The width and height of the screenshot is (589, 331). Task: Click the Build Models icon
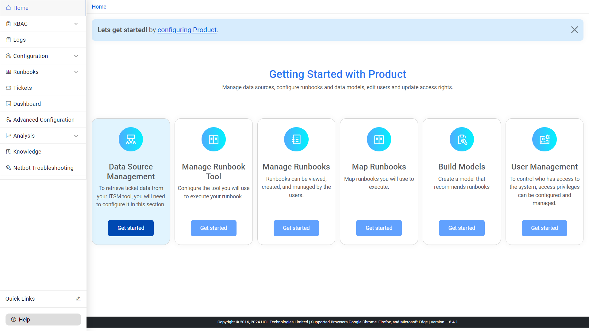(462, 139)
